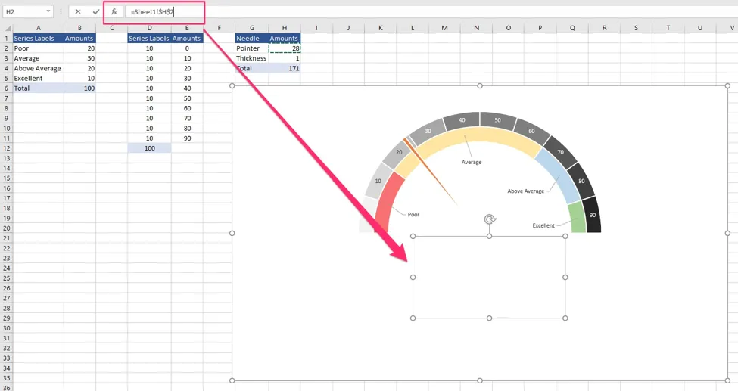Click the 'Above Average' cell in column A
Viewport: 738px width, 391px height.
(x=39, y=68)
